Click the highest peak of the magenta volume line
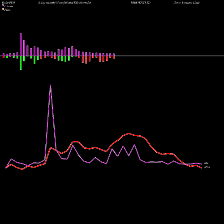 pos(51,85)
